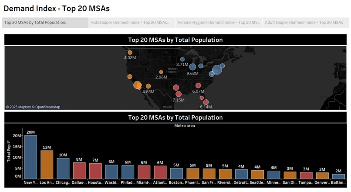The height and width of the screenshot is (192, 351).
Task: Switch to Female Hygiene Demand Index tab
Action: click(x=219, y=23)
